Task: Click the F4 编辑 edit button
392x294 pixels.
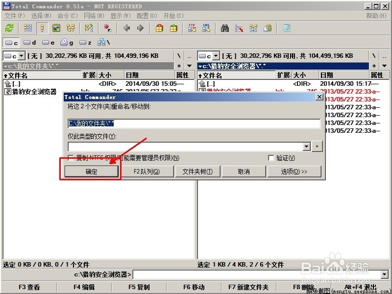Action: (84, 287)
